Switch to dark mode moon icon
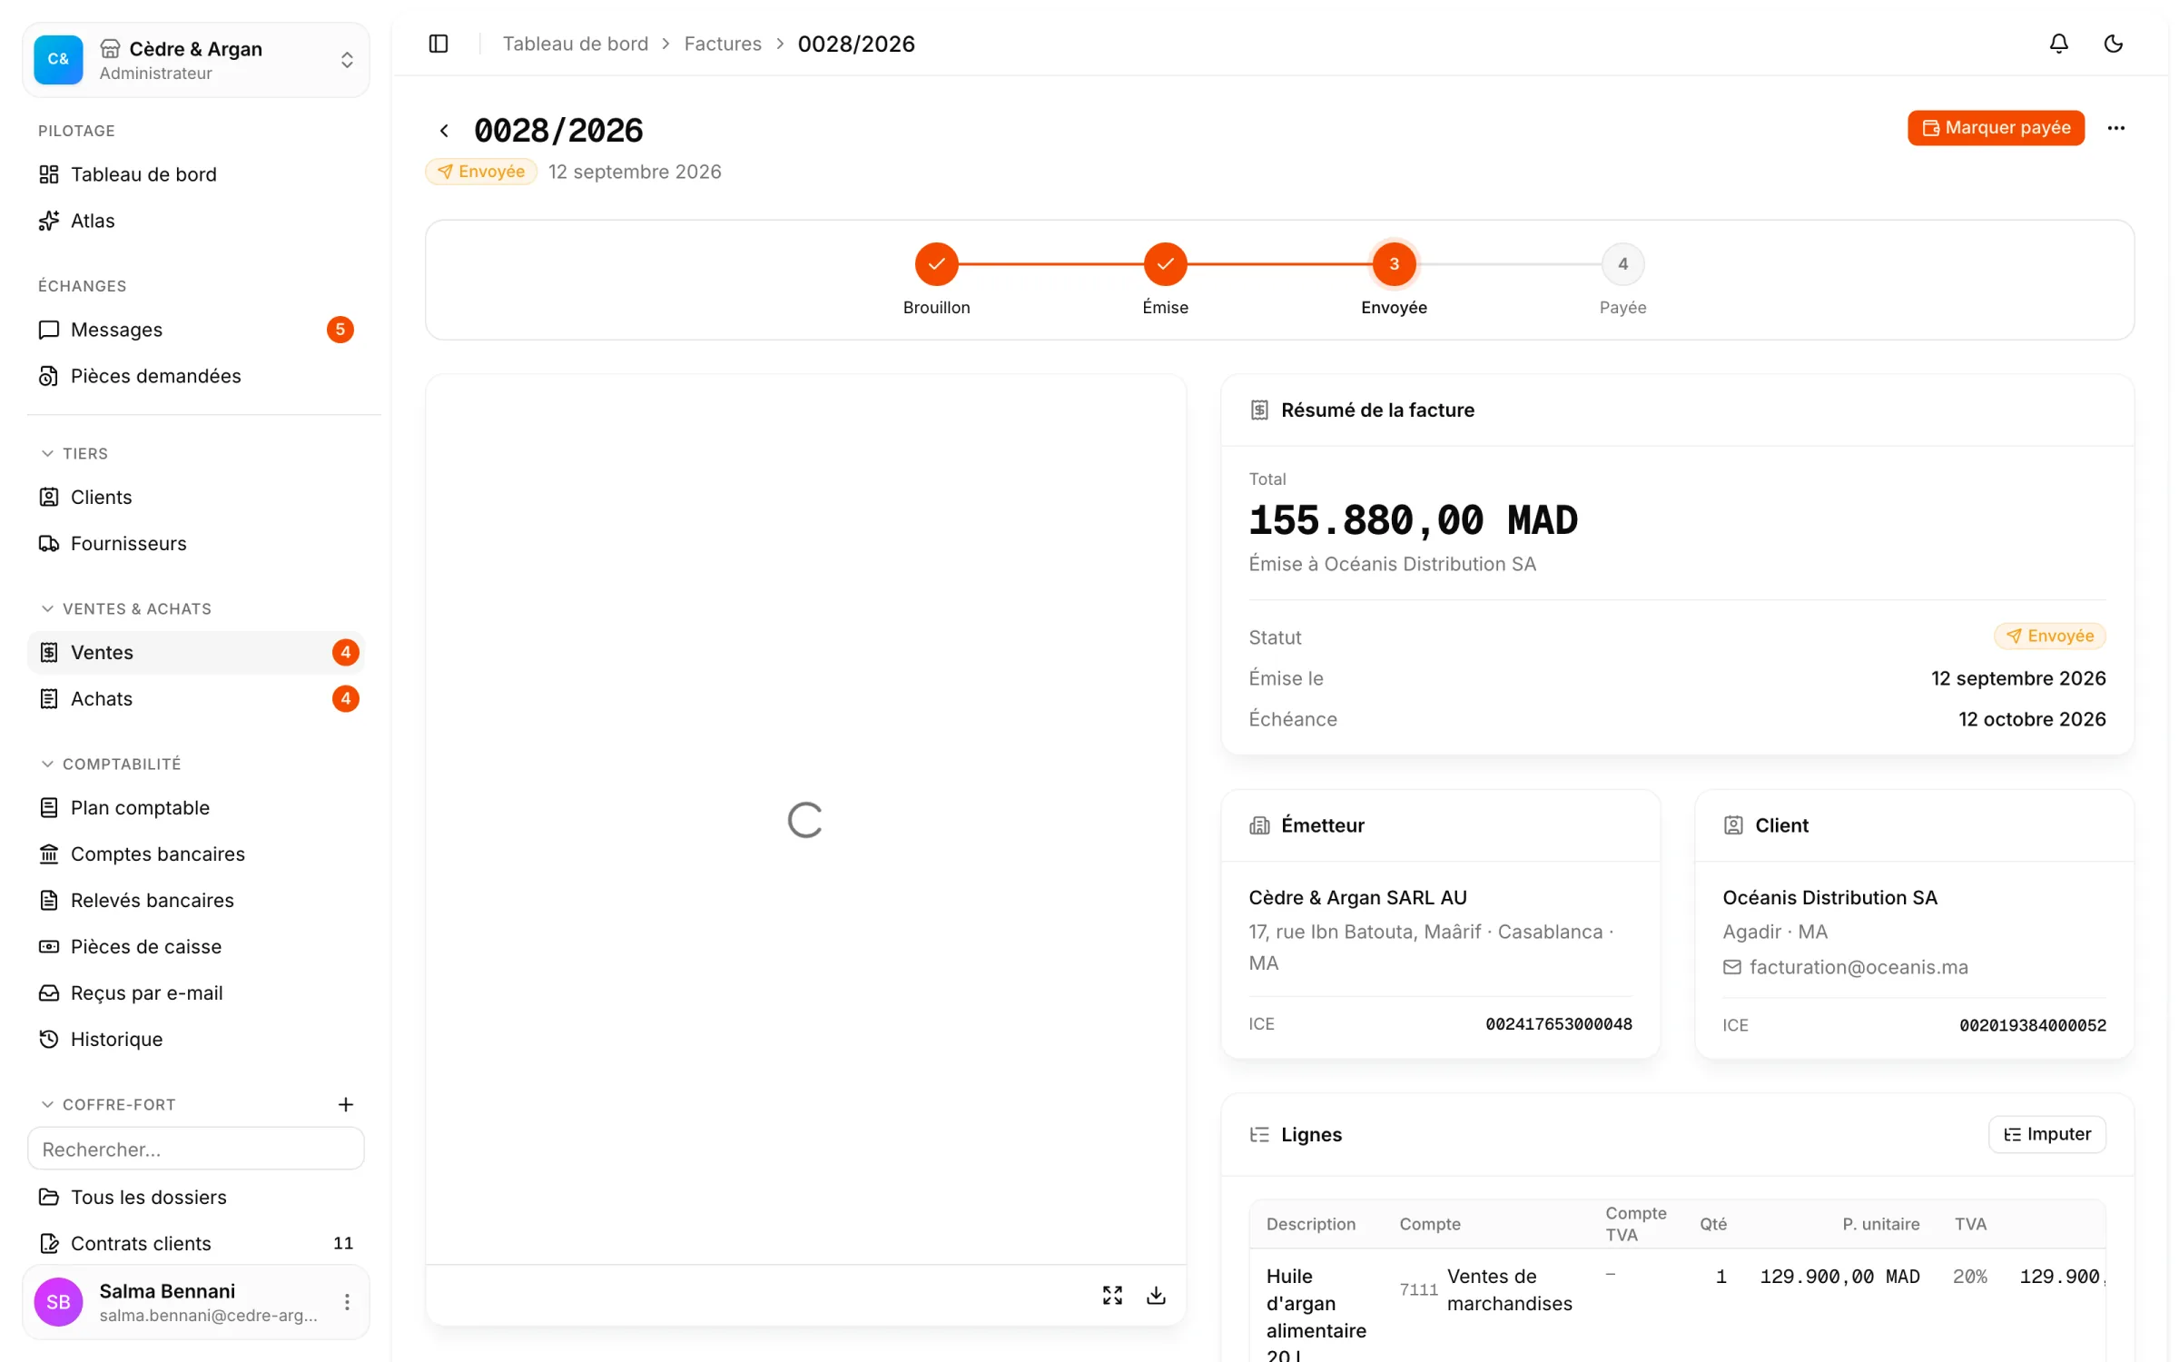This screenshot has height=1362, width=2179. 2113,44
